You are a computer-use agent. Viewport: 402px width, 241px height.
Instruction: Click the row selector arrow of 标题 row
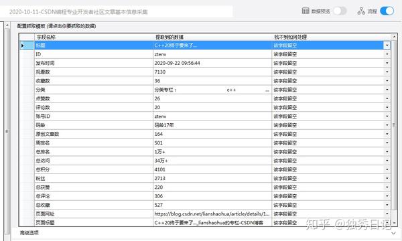pyautogui.click(x=23, y=46)
